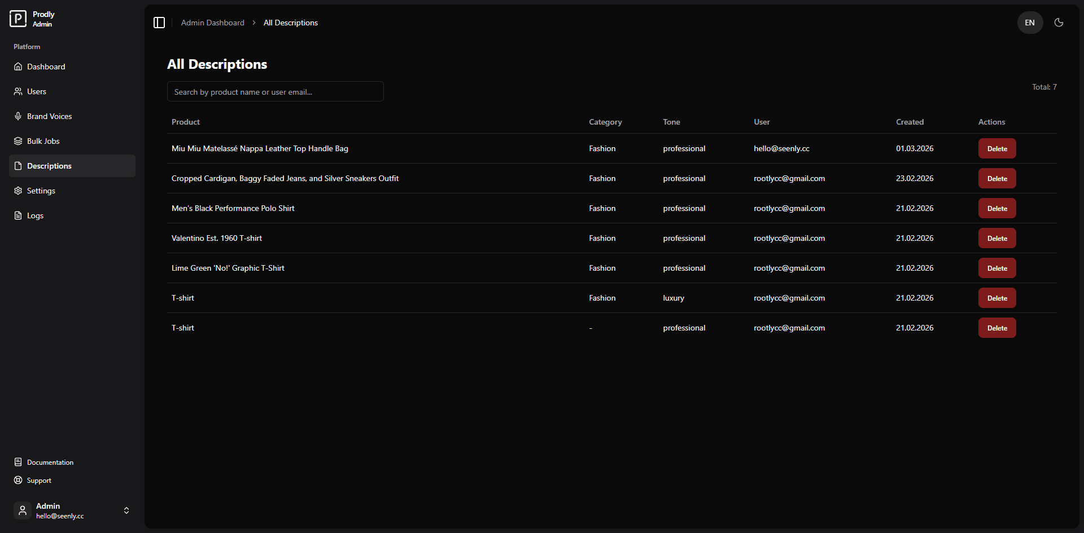This screenshot has width=1084, height=533.
Task: Click the admin user avatar icon
Action: pos(23,510)
